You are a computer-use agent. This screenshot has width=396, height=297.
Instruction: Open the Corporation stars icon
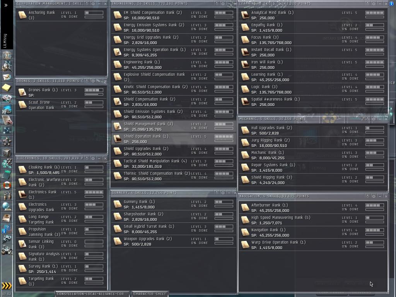(x=7, y=142)
